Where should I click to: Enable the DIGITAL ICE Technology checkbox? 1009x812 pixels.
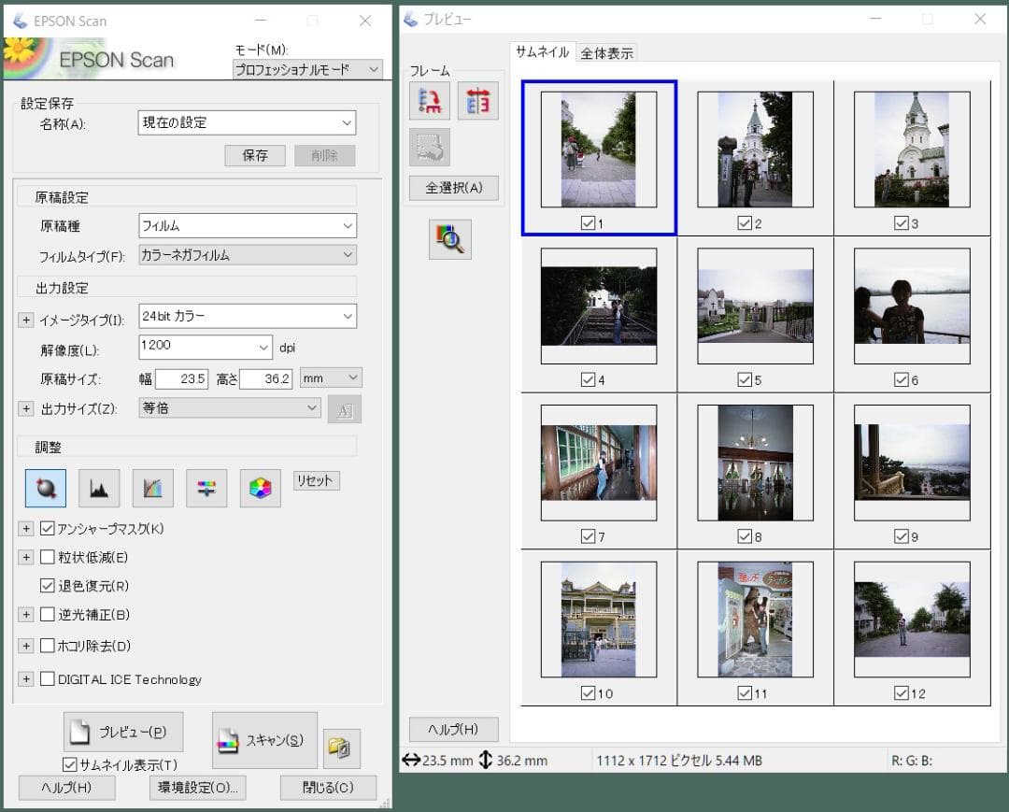click(48, 679)
